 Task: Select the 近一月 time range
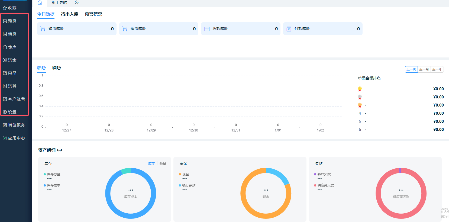424,69
